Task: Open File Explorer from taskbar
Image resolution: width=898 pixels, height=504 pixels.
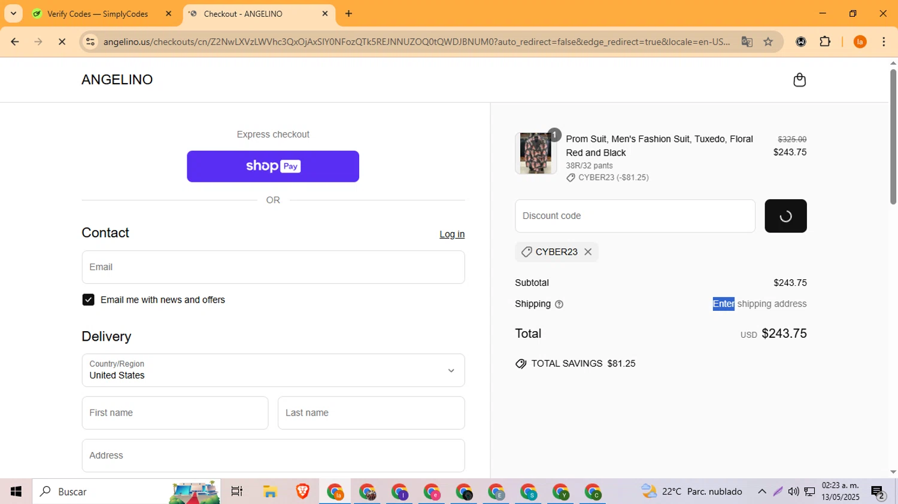Action: pyautogui.click(x=270, y=491)
